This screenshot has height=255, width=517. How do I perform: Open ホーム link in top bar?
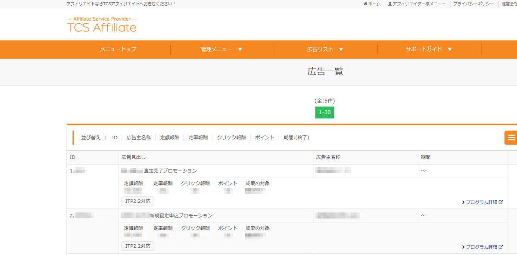point(372,4)
